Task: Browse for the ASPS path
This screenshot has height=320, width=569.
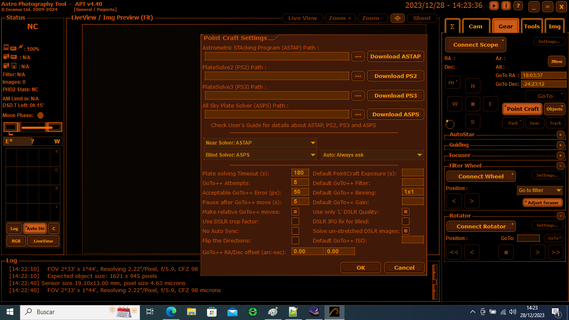Action: pos(358,114)
